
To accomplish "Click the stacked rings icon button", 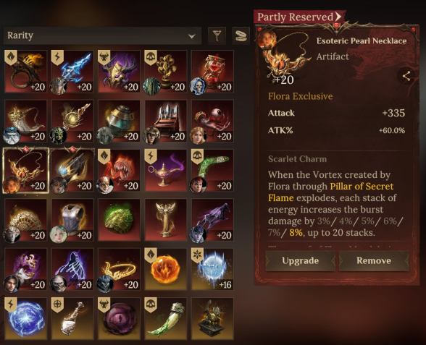I will (x=241, y=35).
